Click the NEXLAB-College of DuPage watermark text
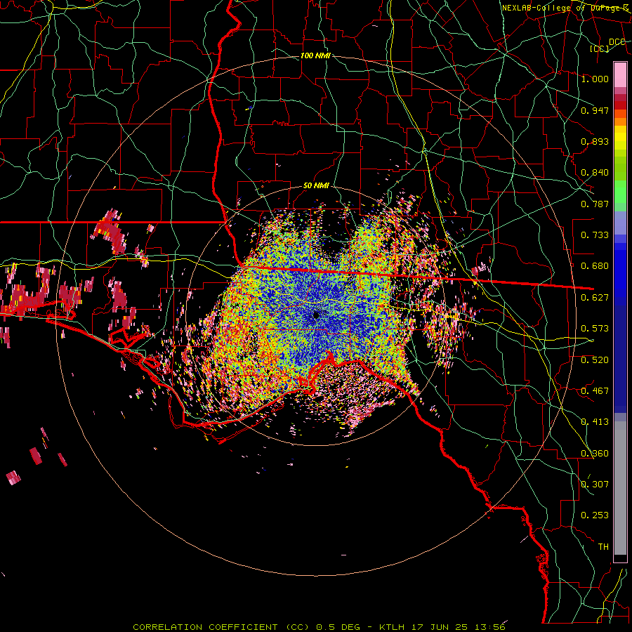The width and height of the screenshot is (632, 632). tap(565, 8)
